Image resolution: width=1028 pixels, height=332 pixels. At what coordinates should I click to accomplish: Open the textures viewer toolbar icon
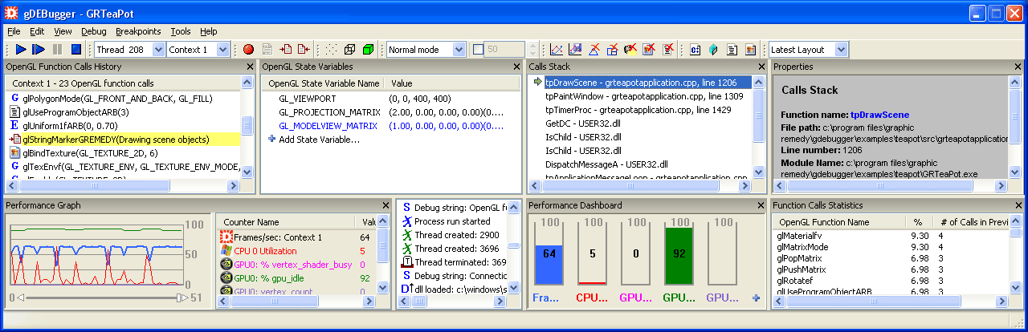coord(751,50)
